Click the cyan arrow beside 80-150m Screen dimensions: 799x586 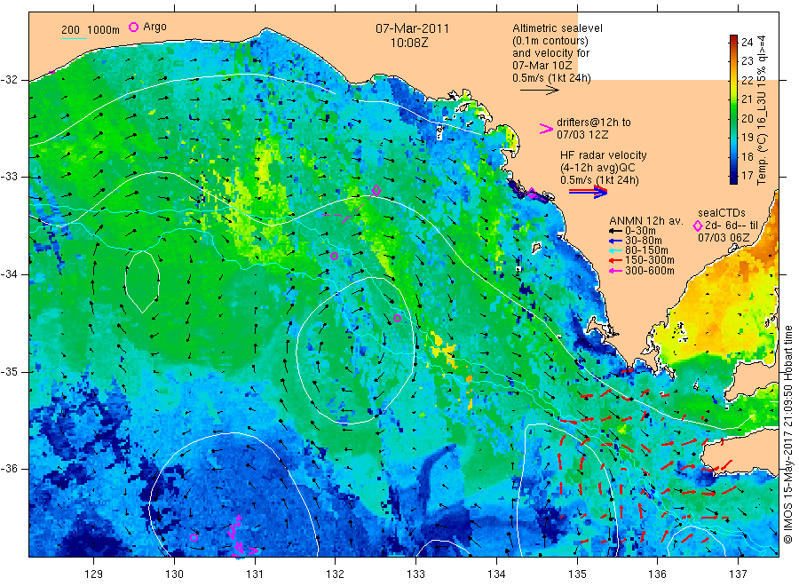[615, 250]
